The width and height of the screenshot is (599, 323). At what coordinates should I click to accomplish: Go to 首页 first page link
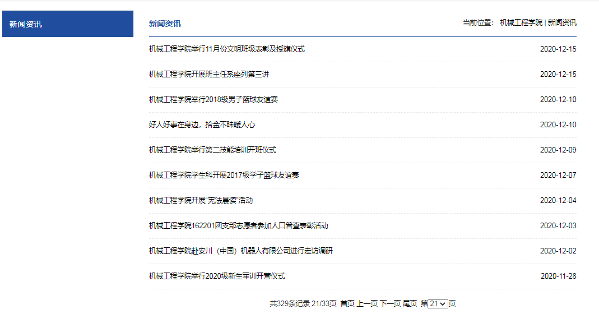pyautogui.click(x=347, y=303)
